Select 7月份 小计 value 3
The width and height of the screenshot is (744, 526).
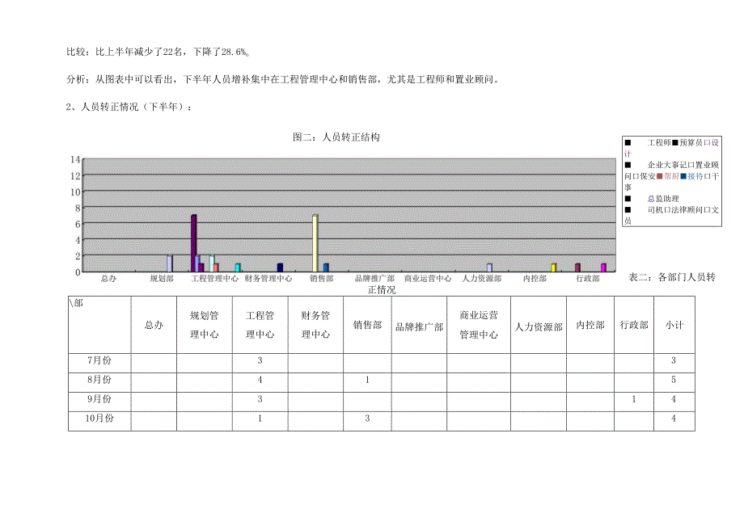pos(674,360)
